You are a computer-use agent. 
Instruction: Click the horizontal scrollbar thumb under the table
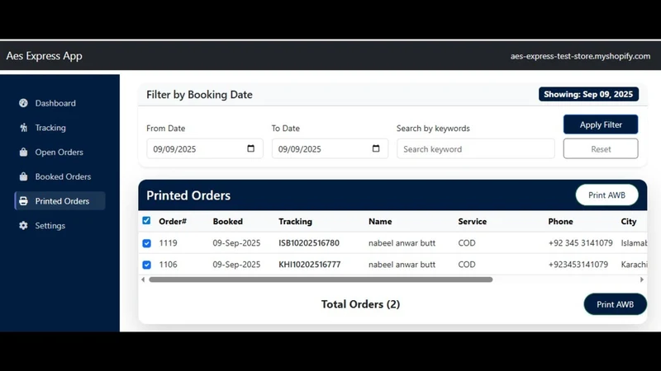(x=321, y=279)
